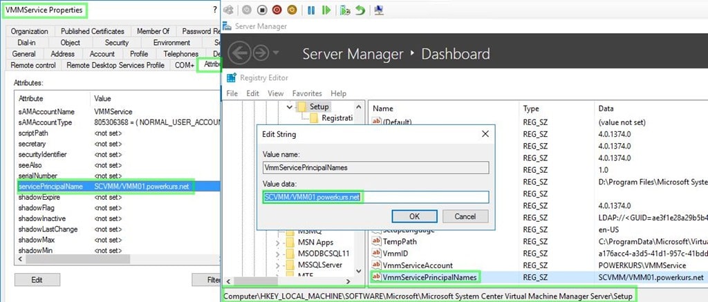
Task: Click the POWERKURS\VMMService data cell
Action: click(642, 265)
